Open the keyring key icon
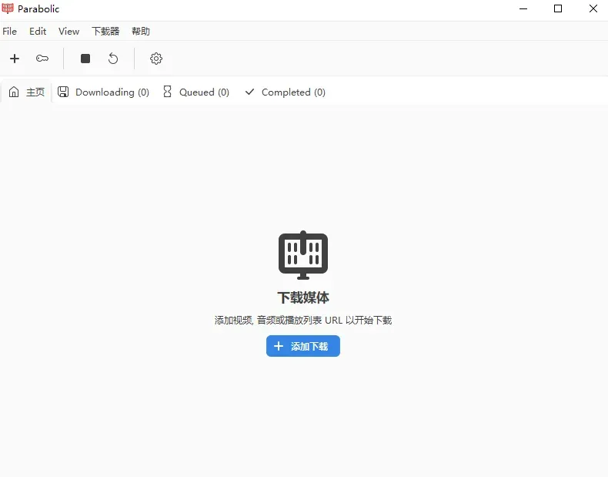The image size is (608, 477). [x=42, y=59]
